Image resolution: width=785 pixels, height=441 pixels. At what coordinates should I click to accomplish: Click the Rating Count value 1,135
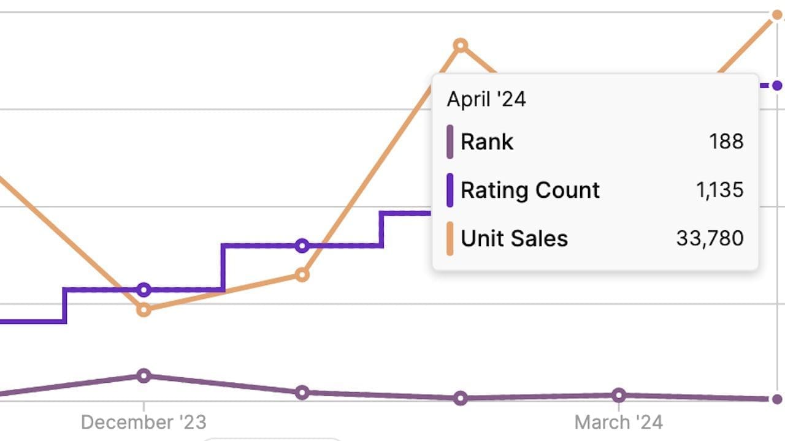click(719, 190)
